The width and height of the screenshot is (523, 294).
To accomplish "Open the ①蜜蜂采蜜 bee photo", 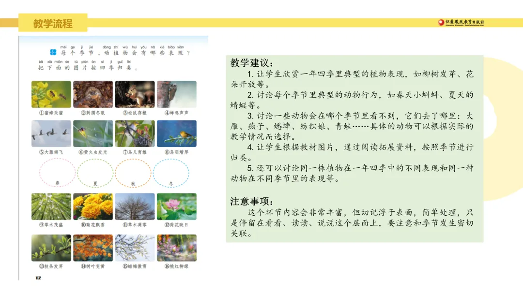I will click(51, 94).
